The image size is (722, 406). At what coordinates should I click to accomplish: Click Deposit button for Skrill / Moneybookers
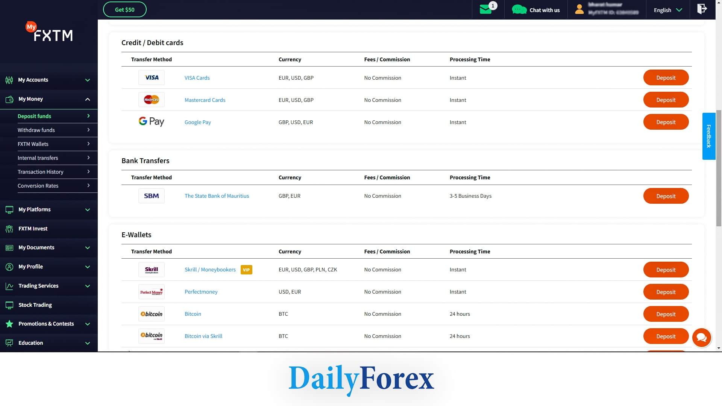pos(666,270)
